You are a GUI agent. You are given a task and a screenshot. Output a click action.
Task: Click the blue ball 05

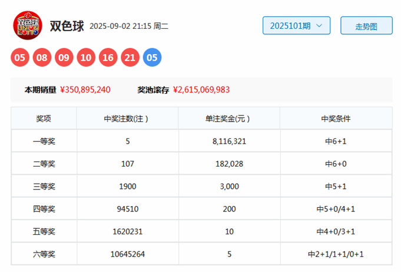coord(152,57)
